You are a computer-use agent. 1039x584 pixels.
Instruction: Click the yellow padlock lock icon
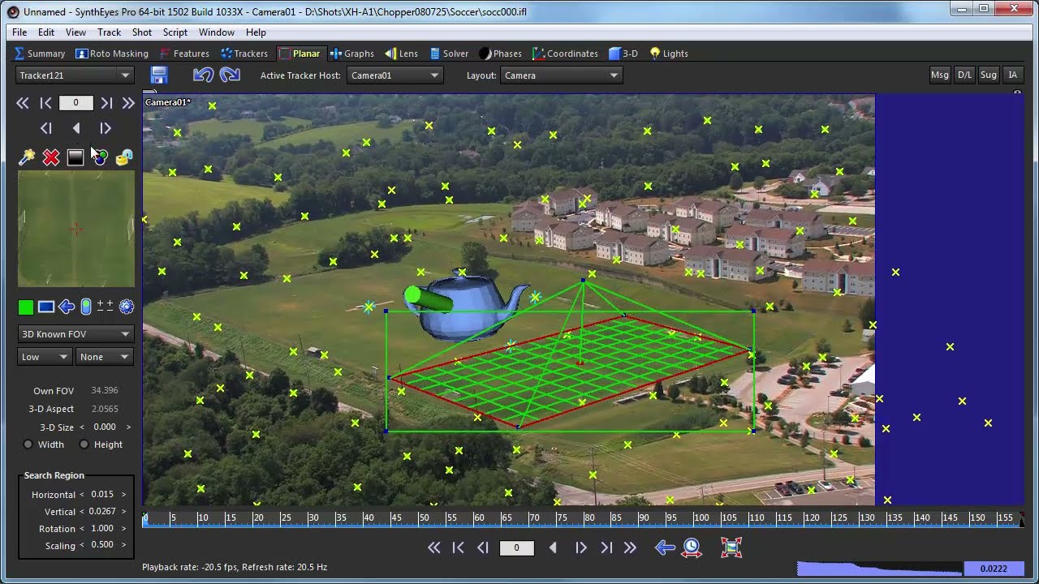pyautogui.click(x=123, y=157)
